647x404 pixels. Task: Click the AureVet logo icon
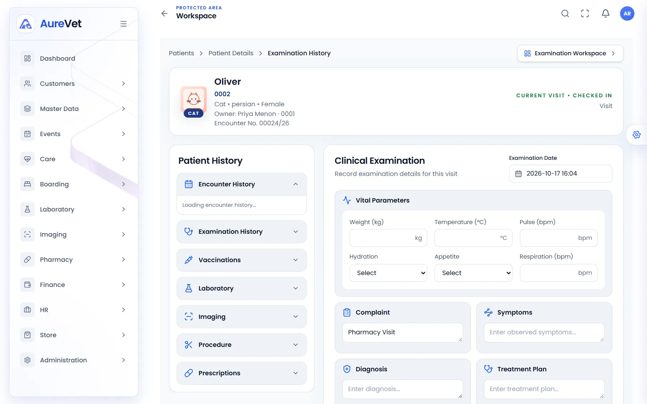[26, 24]
